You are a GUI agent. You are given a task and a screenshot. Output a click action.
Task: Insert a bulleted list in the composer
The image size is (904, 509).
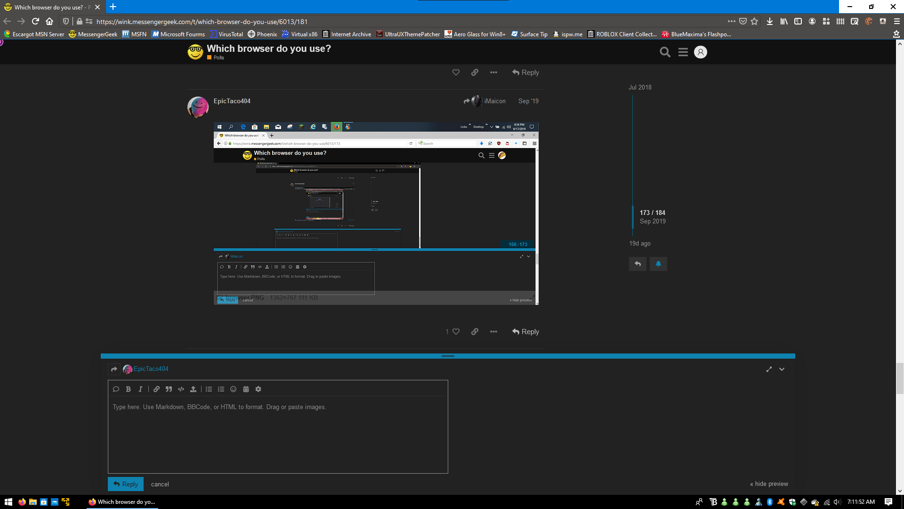pos(209,389)
